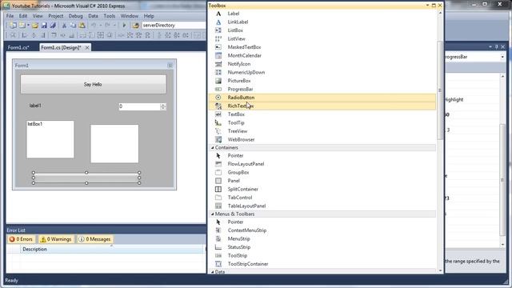Select listBox1 on the form designer
This screenshot has width=512, height=288.
tap(50, 139)
